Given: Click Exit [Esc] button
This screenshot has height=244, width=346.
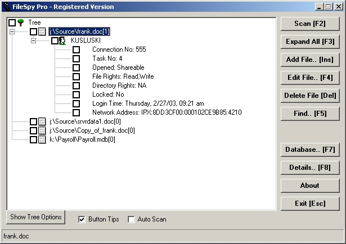Looking at the screenshot, I should [310, 204].
